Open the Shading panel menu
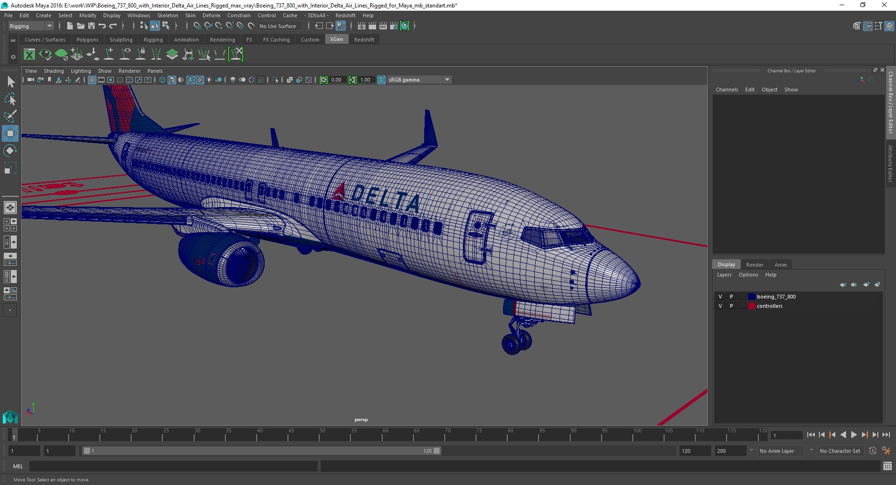The image size is (896, 485). (x=54, y=71)
